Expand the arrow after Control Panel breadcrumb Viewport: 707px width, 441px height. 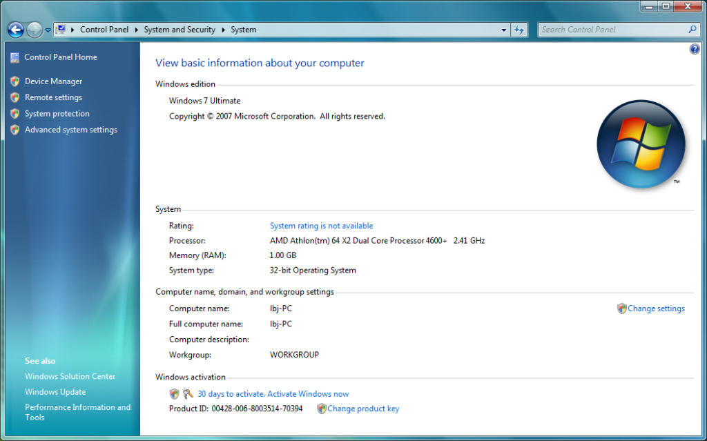136,30
